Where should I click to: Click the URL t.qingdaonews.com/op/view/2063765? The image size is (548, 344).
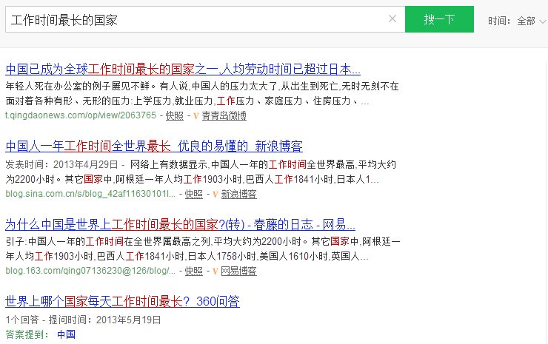[x=81, y=115]
